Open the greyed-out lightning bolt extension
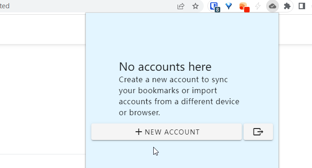 tap(258, 6)
